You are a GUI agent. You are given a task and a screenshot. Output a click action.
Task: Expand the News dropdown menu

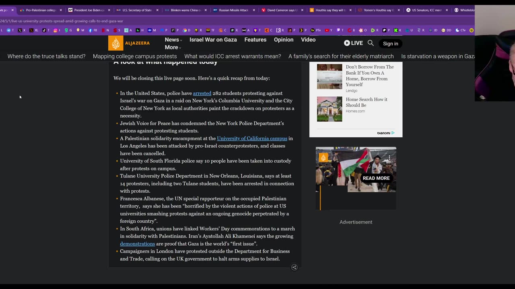[173, 40]
